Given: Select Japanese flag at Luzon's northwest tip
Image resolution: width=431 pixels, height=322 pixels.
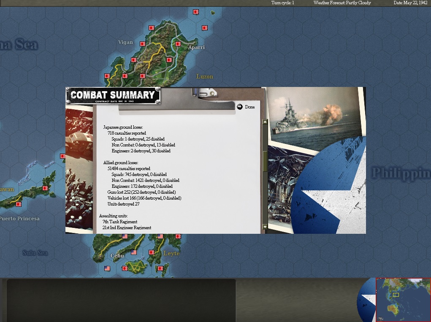Looking at the screenshot, I should tap(152, 28).
